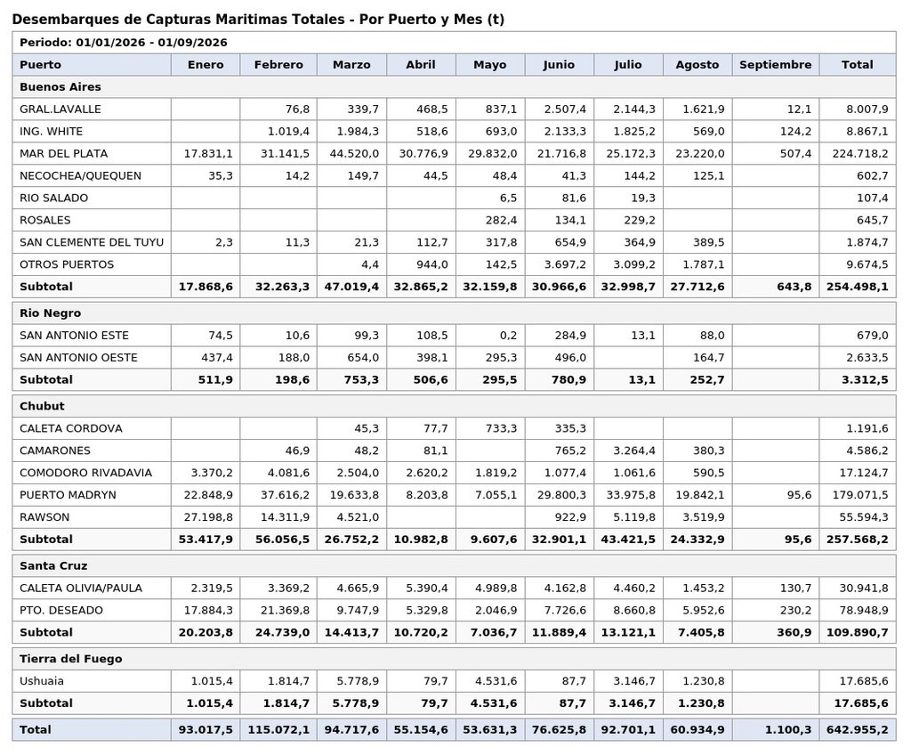Image resolution: width=911 pixels, height=755 pixels.
Task: Click the Mayo column header
Action: tap(490, 65)
